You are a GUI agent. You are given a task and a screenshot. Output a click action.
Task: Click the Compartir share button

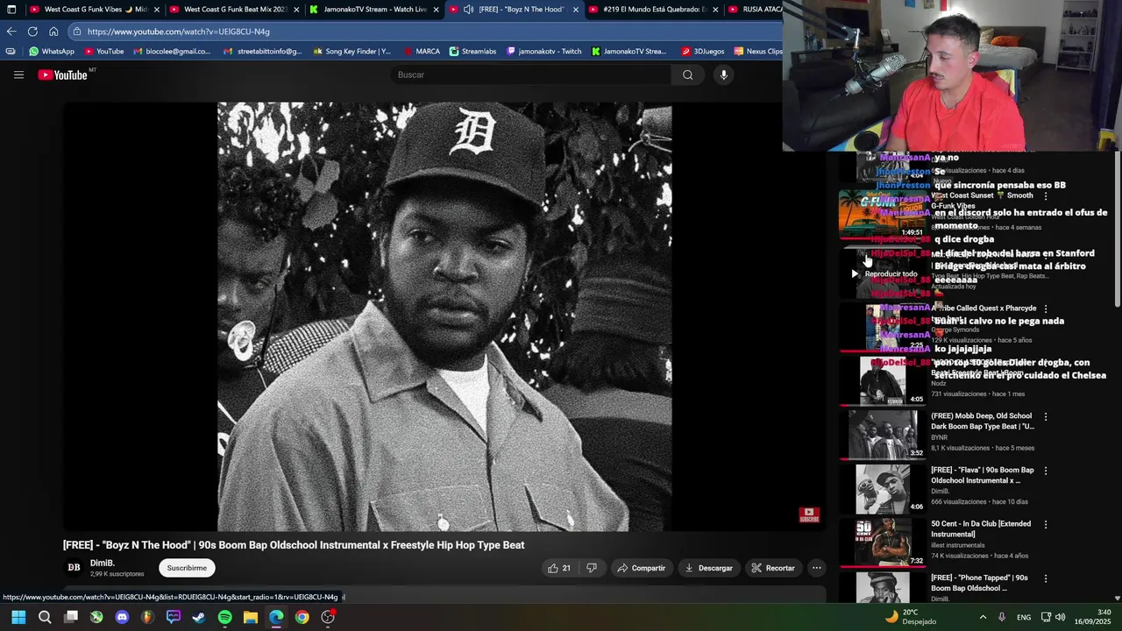tap(642, 568)
